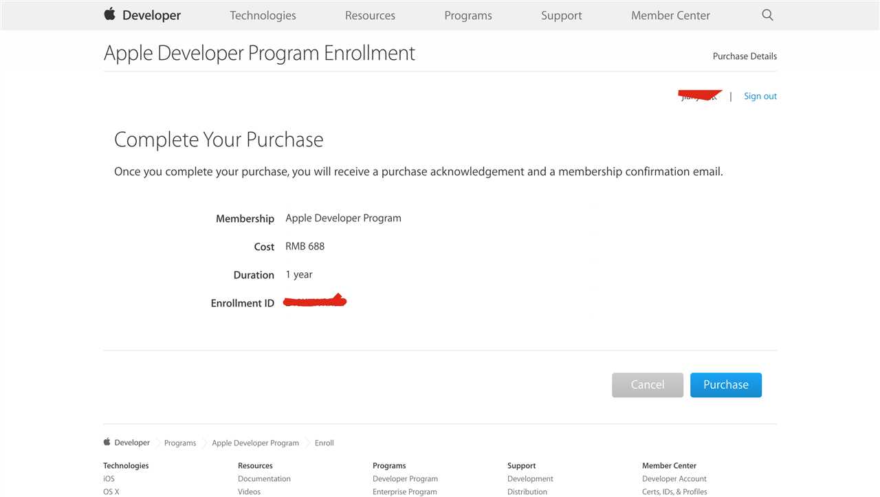Click Developer text in the breadcrumb

pyautogui.click(x=132, y=443)
